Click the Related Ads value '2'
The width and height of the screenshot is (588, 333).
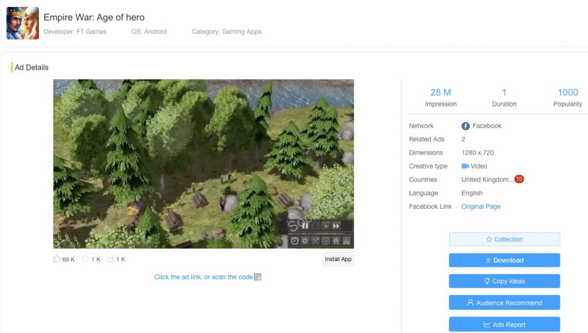click(x=463, y=139)
